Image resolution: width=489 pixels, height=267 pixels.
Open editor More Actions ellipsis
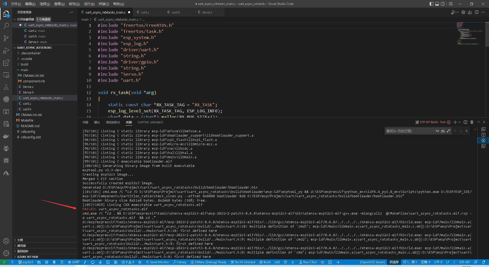pyautogui.click(x=483, y=12)
